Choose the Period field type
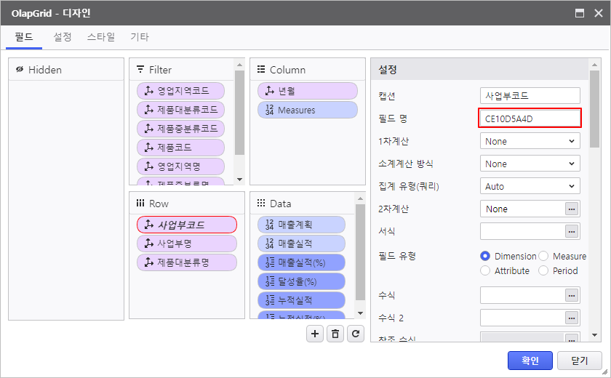 [x=543, y=270]
